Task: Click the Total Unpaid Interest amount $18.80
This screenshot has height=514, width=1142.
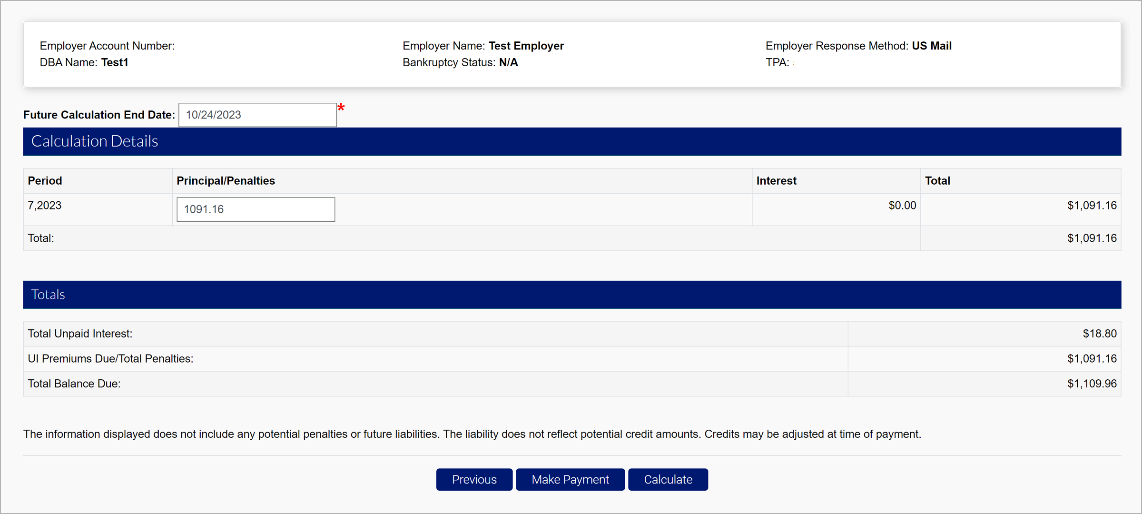Action: pyautogui.click(x=1099, y=334)
